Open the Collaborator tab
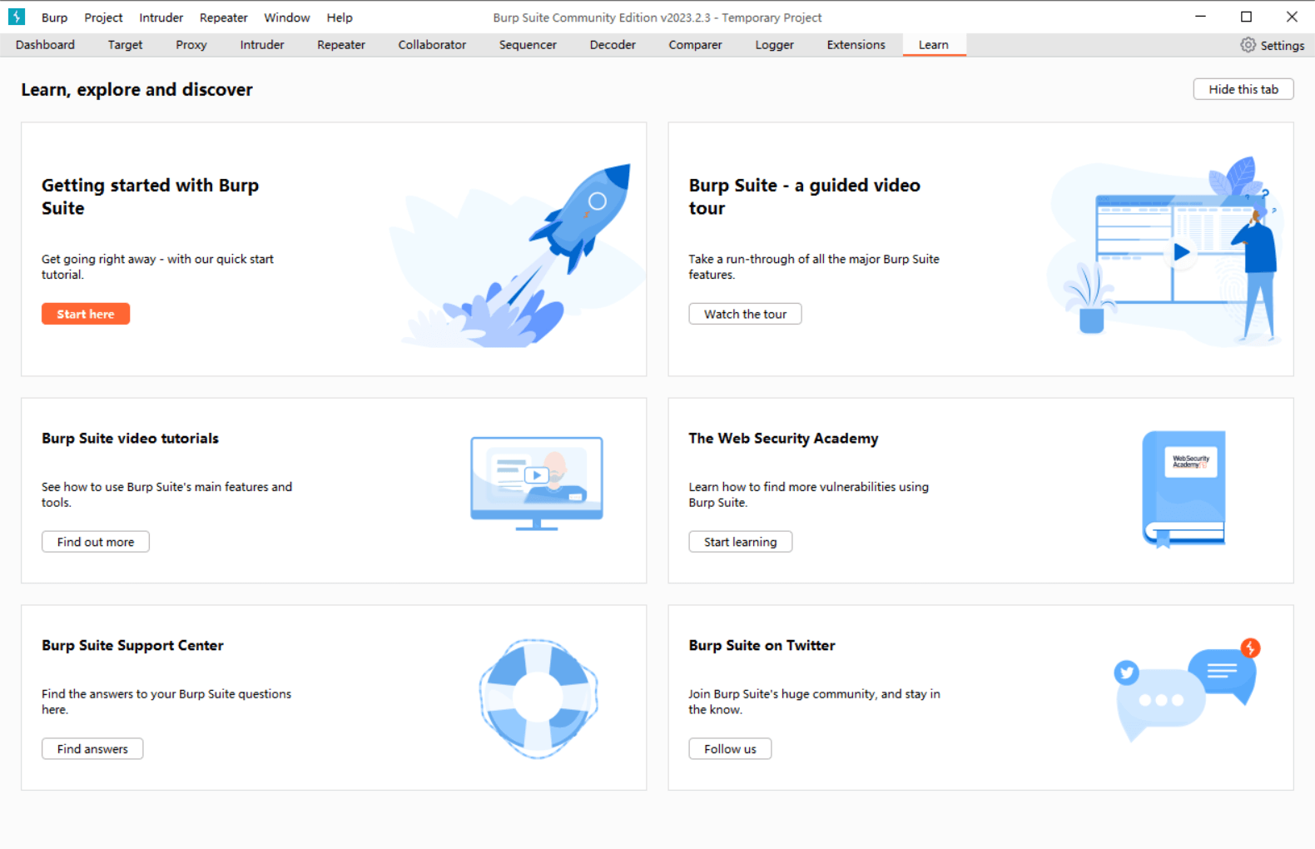Screen dimensions: 1315x849 click(x=432, y=45)
